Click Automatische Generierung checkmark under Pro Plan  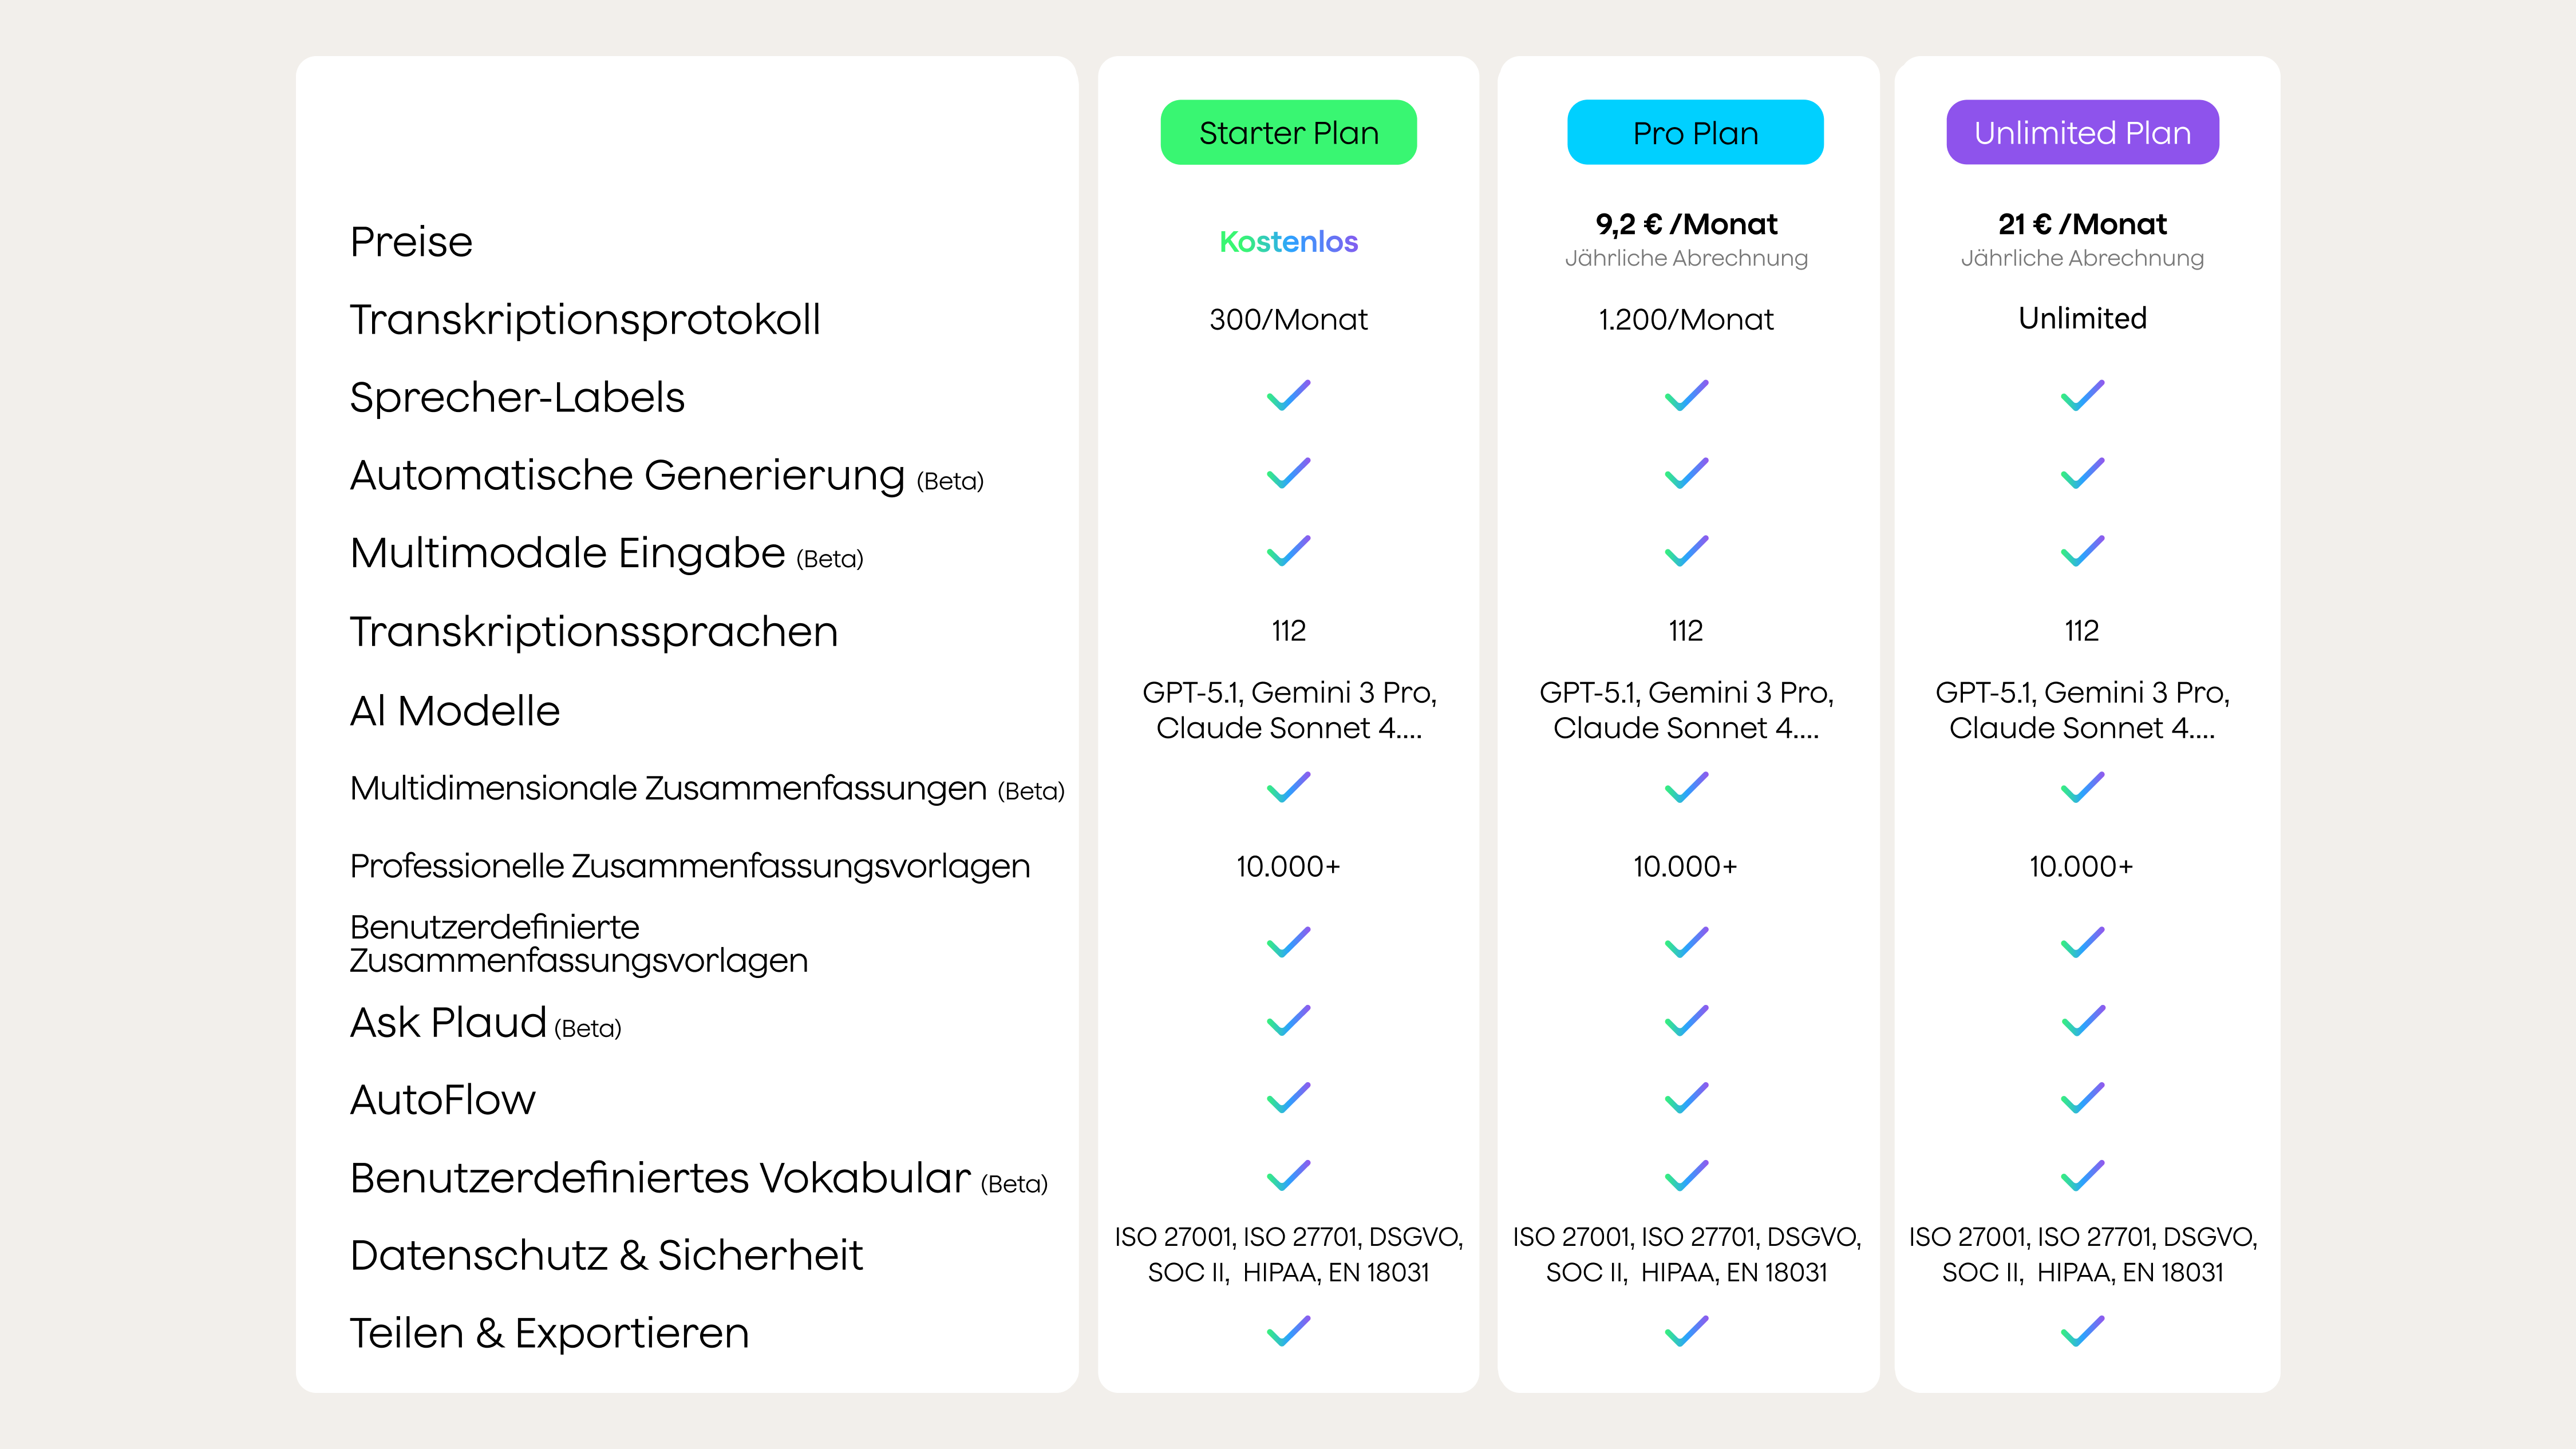click(x=1686, y=474)
